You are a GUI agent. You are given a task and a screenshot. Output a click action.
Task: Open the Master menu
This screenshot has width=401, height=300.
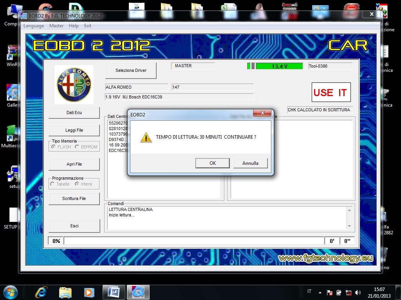pyautogui.click(x=56, y=26)
